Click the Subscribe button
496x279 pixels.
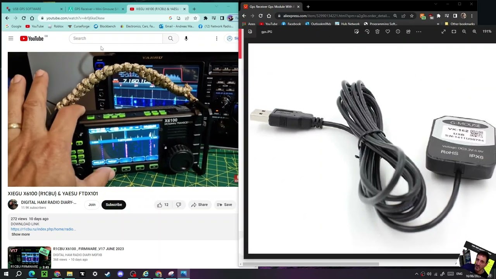(x=114, y=205)
